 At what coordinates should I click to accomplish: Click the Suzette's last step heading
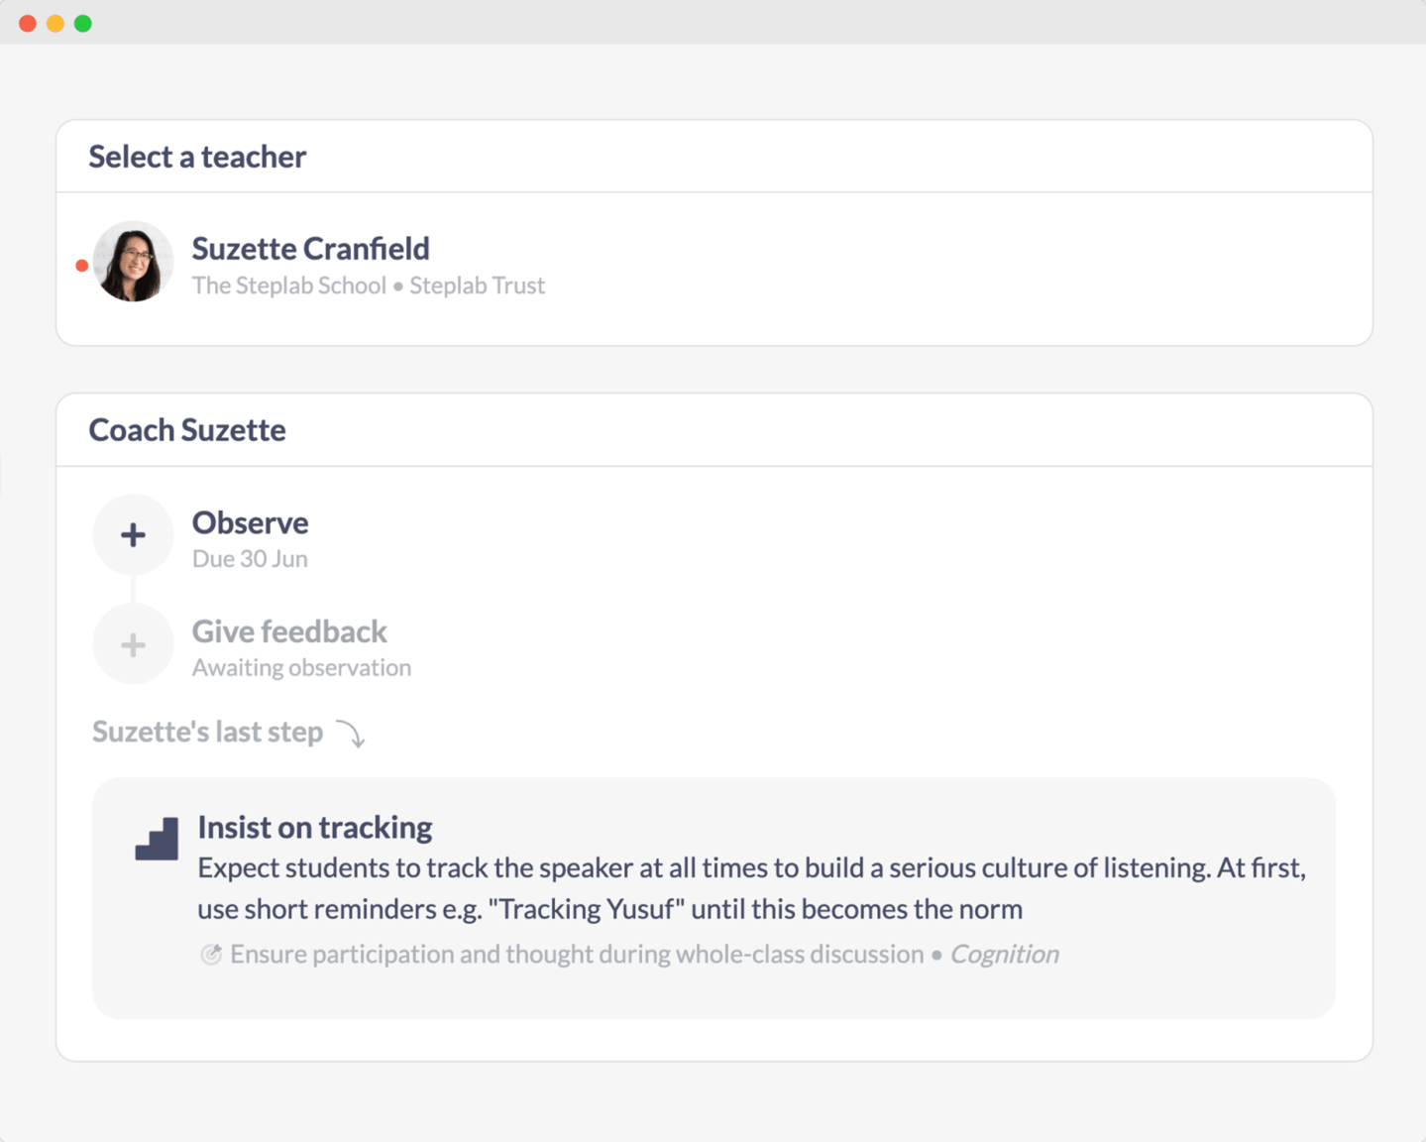pos(207,732)
